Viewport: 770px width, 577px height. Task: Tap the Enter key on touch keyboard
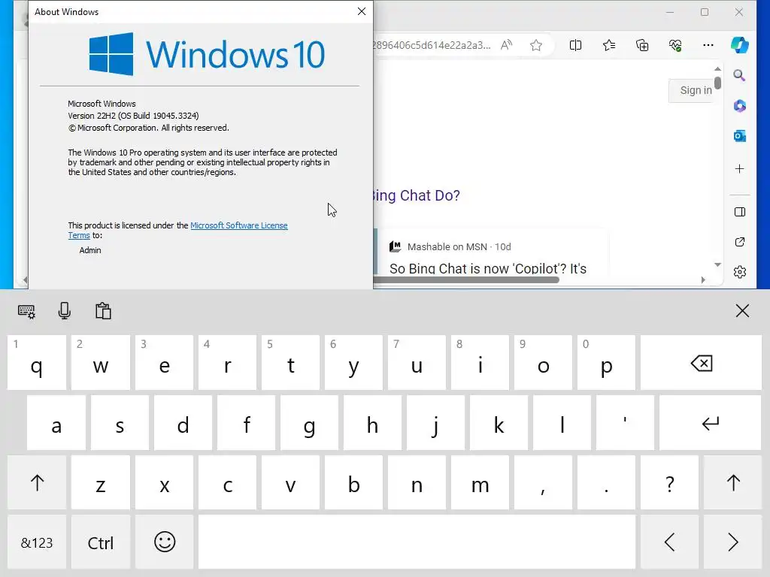[x=710, y=423]
